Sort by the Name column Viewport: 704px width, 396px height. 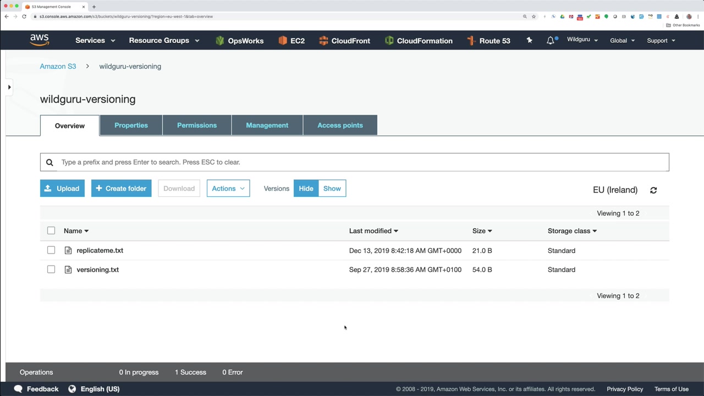[x=76, y=231]
